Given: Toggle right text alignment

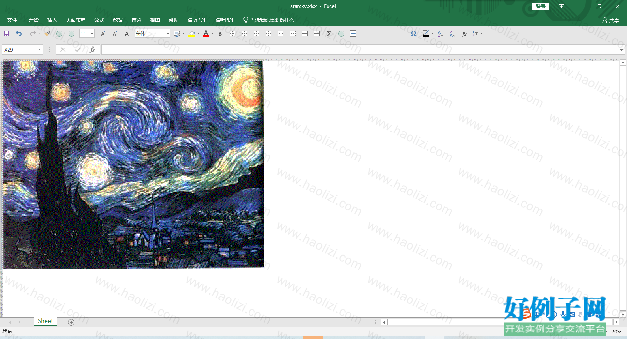Looking at the screenshot, I should [x=390, y=34].
